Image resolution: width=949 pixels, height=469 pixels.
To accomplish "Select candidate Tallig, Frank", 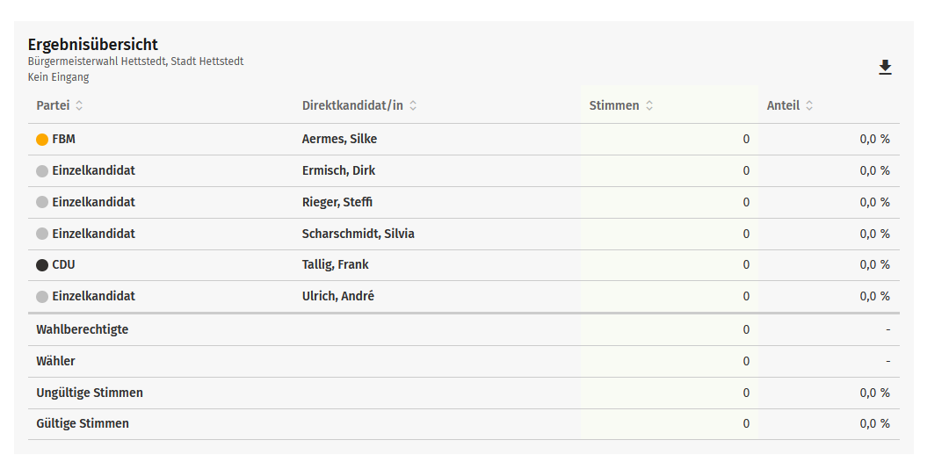I will coord(335,264).
